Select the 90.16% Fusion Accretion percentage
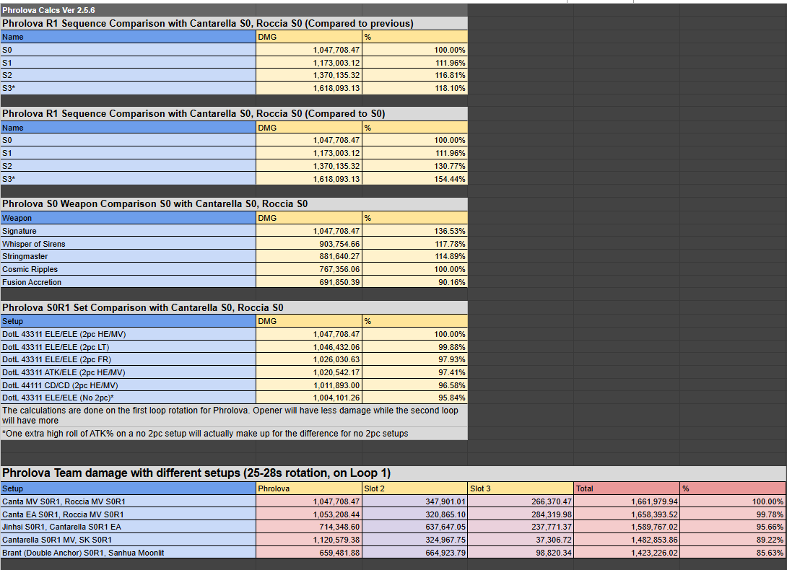 [x=415, y=283]
